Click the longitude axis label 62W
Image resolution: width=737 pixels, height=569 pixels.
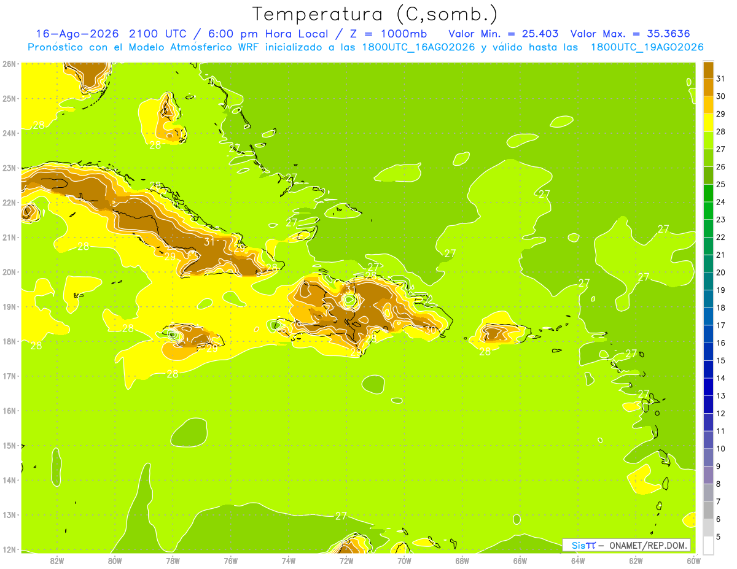click(636, 560)
